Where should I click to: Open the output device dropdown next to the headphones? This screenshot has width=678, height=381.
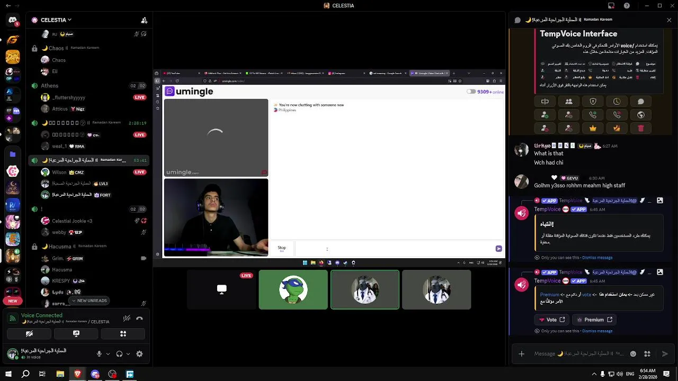click(x=128, y=354)
